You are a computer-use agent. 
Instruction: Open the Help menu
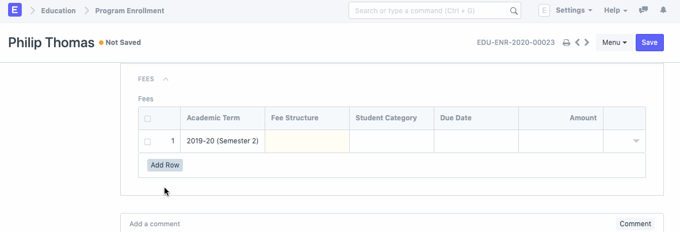[x=615, y=10]
